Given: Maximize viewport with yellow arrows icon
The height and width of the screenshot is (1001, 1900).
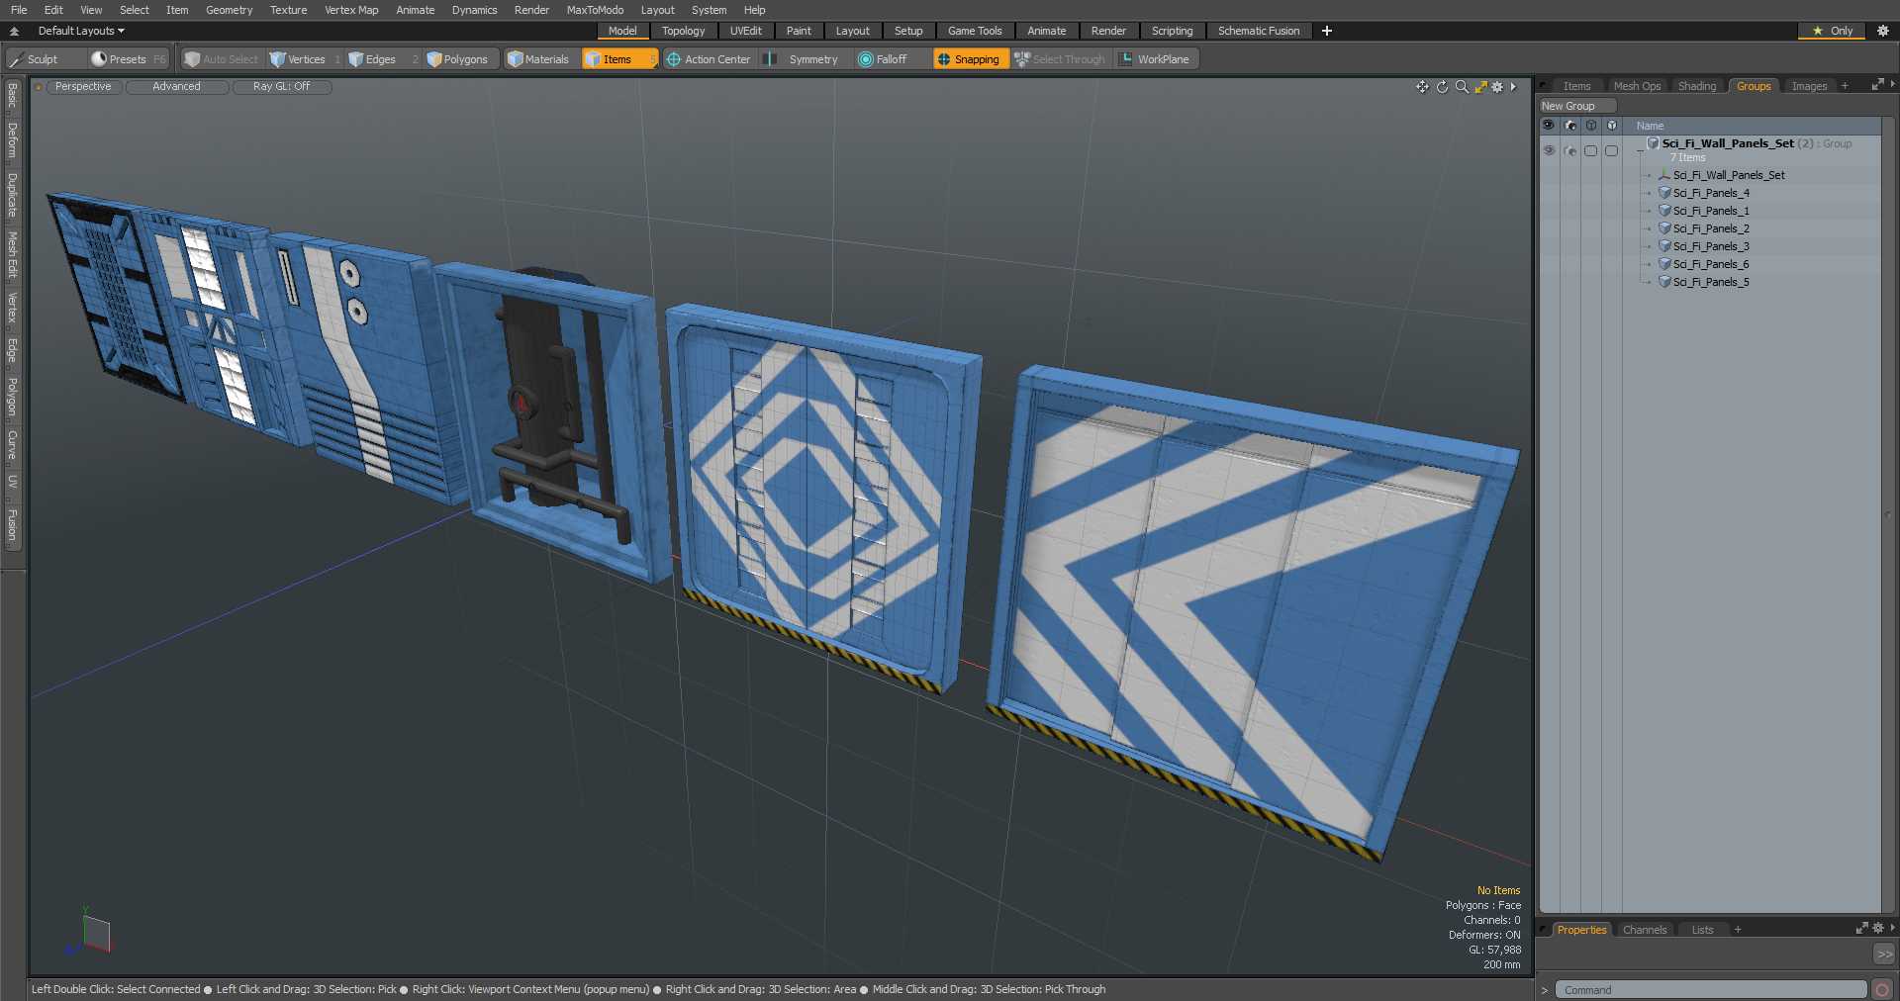Looking at the screenshot, I should 1481,87.
